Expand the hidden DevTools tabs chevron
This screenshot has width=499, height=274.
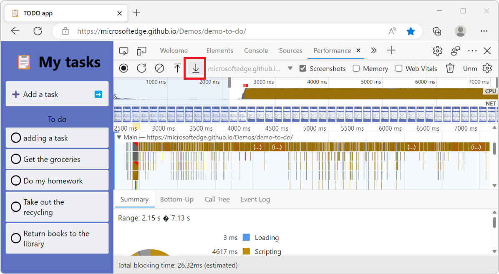pyautogui.click(x=373, y=50)
